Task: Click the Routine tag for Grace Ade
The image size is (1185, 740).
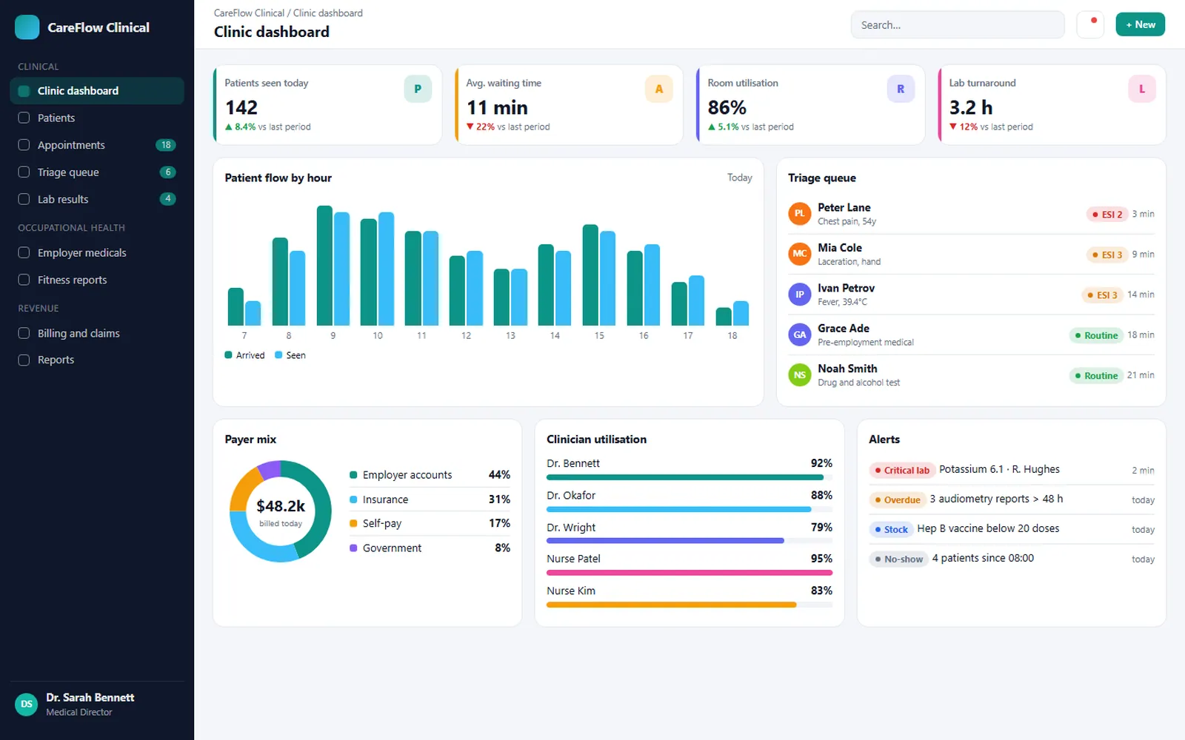Action: coord(1095,335)
